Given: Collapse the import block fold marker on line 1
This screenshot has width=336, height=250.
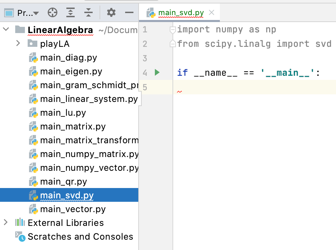Looking at the screenshot, I should point(172,30).
